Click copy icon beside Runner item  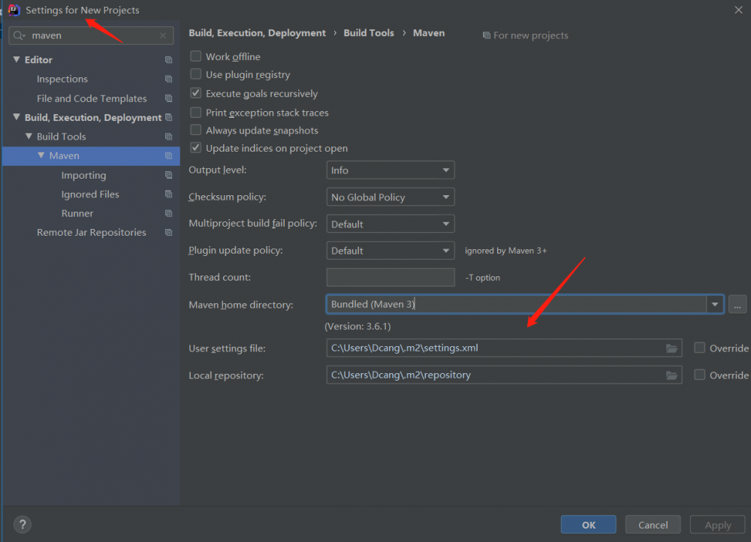click(169, 213)
